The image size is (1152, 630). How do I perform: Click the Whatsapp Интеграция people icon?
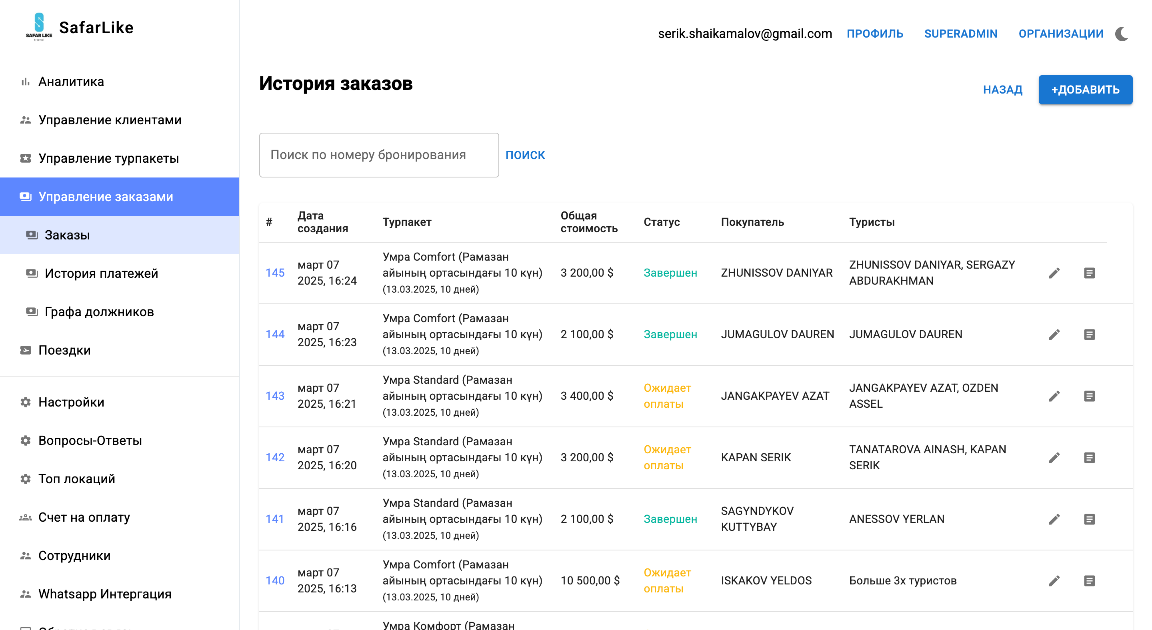pyautogui.click(x=26, y=594)
